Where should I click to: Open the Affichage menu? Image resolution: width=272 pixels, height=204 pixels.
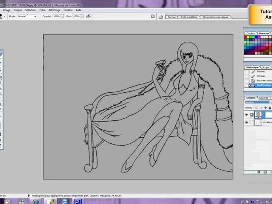tap(54, 10)
